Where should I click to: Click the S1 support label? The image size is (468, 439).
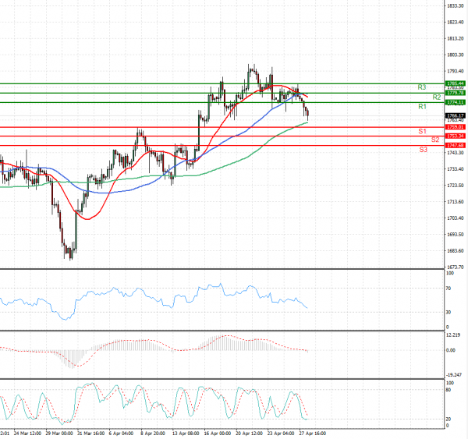point(422,131)
